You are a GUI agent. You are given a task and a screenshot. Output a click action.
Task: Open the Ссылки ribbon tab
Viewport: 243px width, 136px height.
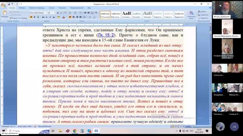52,8
